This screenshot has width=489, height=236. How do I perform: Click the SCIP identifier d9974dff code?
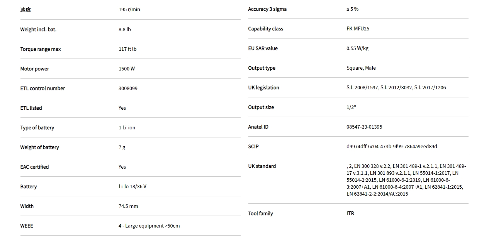(x=392, y=147)
